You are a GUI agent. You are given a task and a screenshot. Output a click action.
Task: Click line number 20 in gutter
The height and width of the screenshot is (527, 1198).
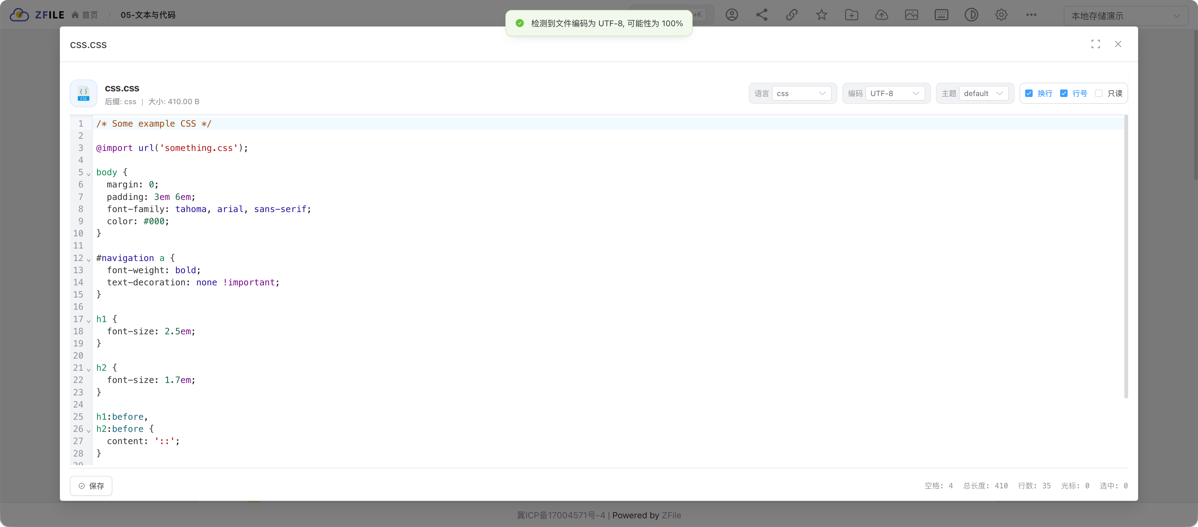coord(78,355)
